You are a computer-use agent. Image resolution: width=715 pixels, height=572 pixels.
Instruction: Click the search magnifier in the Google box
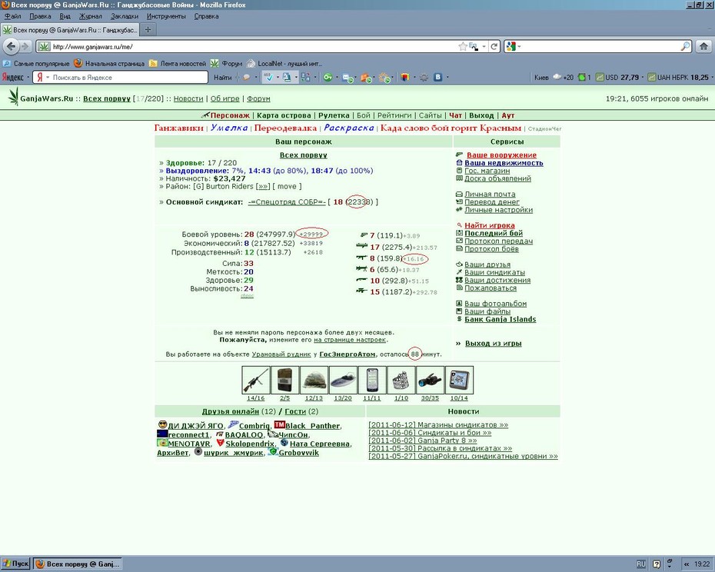click(x=685, y=47)
